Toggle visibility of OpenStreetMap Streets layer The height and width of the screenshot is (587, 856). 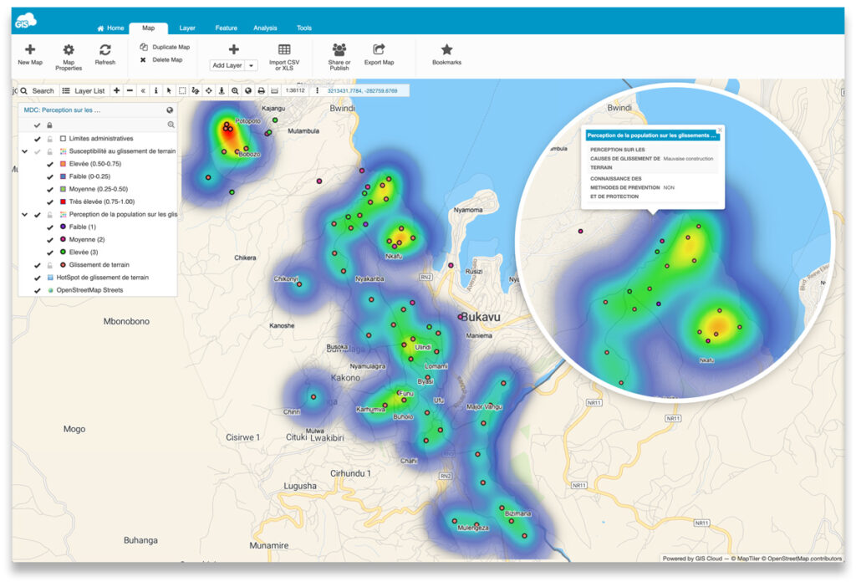[36, 289]
